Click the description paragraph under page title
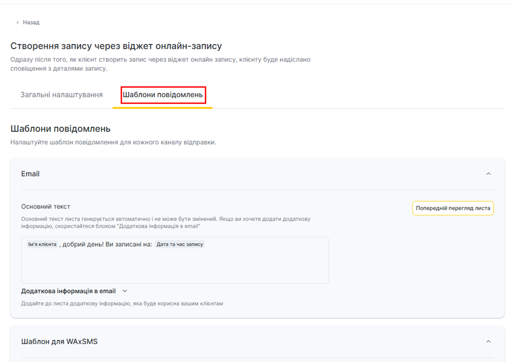 pos(160,64)
